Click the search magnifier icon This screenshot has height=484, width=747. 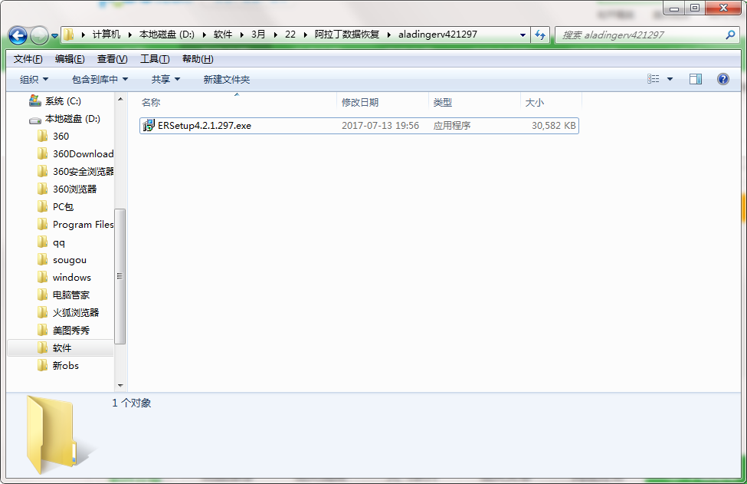tap(730, 35)
